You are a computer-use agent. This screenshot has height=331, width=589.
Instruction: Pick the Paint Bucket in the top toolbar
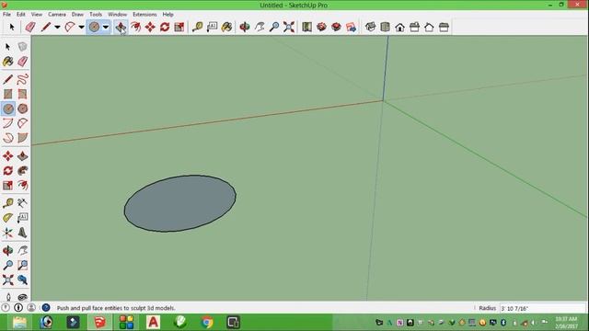pos(226,27)
